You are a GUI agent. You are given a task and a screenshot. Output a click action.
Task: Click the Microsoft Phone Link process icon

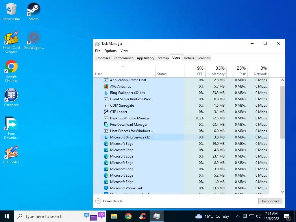106,188
